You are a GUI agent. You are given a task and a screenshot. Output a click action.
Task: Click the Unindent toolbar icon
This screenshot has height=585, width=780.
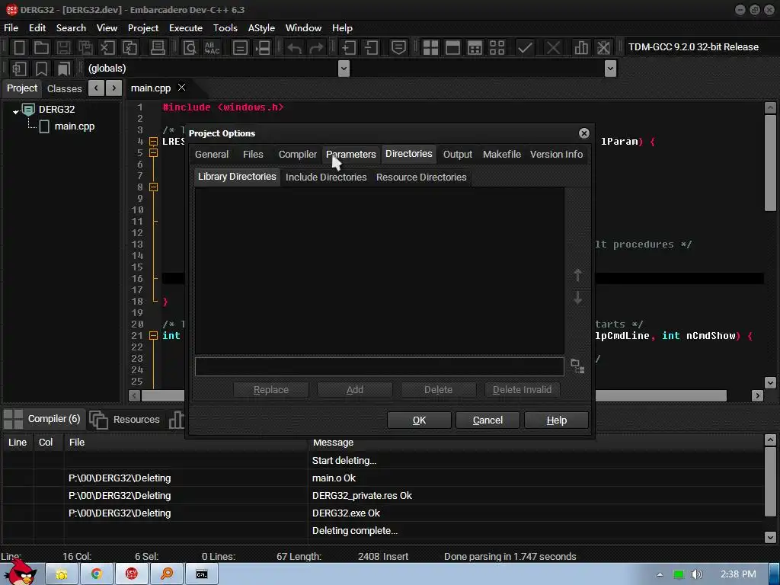coord(371,48)
